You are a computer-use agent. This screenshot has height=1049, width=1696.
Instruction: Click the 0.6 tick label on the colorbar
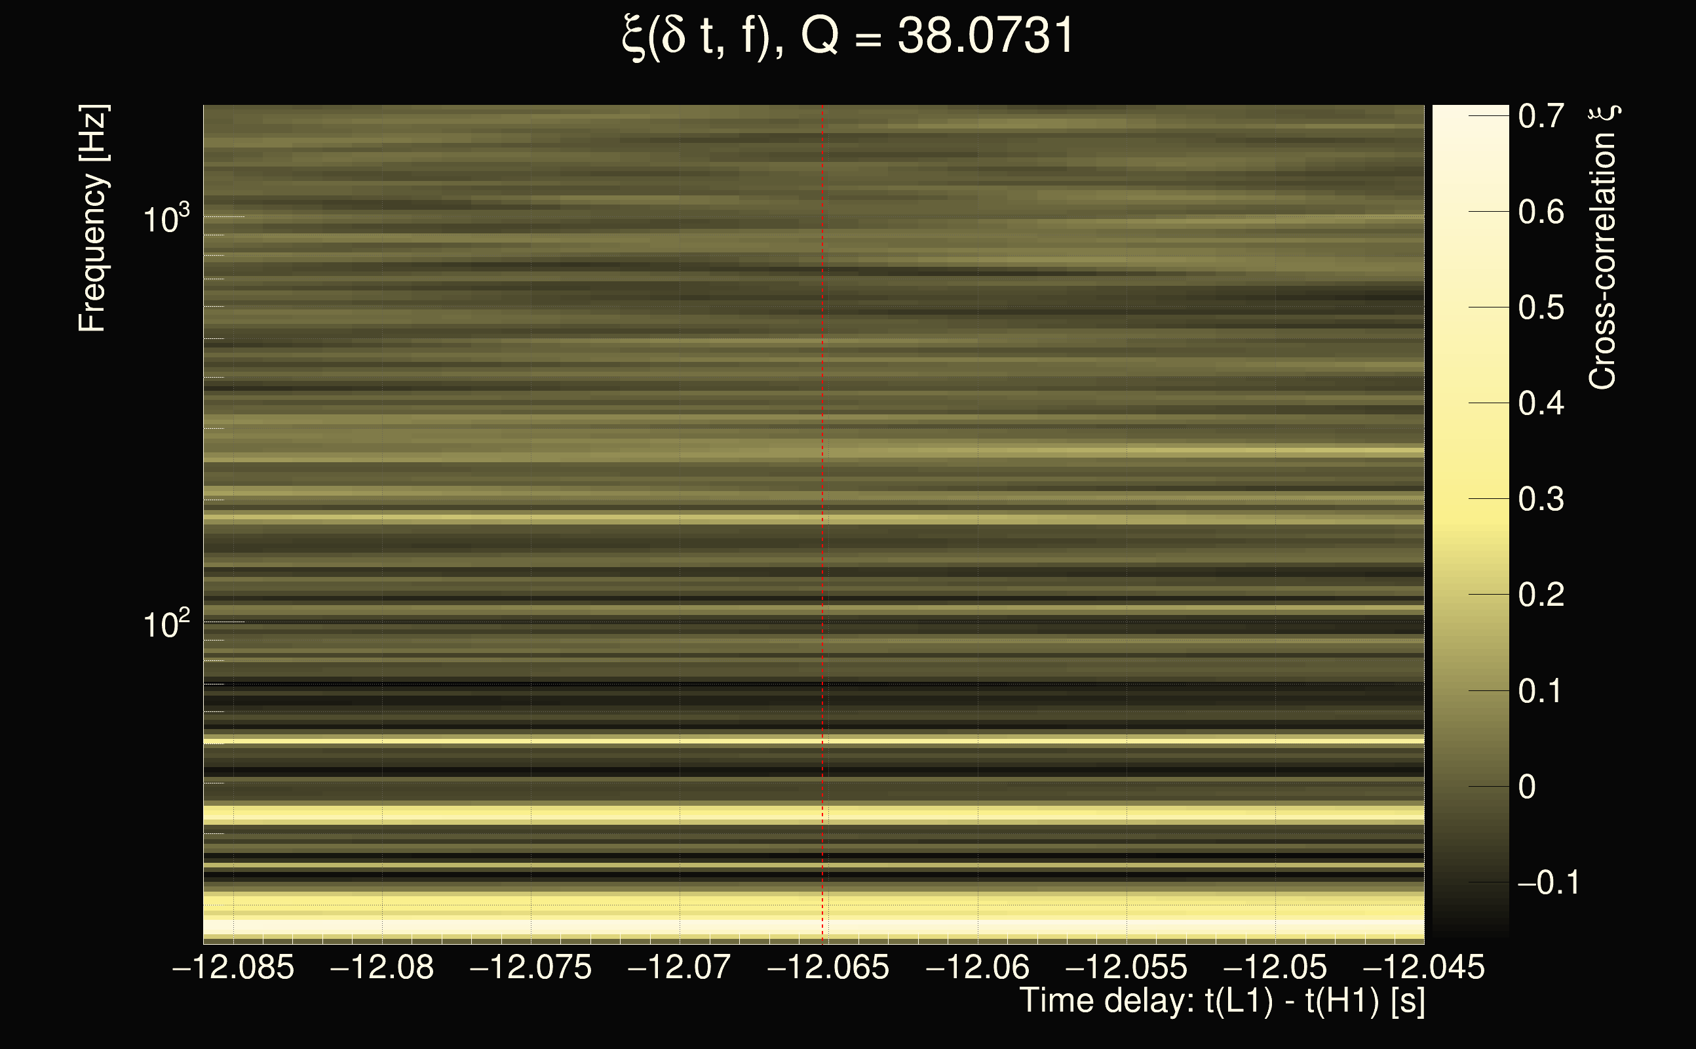[x=1541, y=212]
